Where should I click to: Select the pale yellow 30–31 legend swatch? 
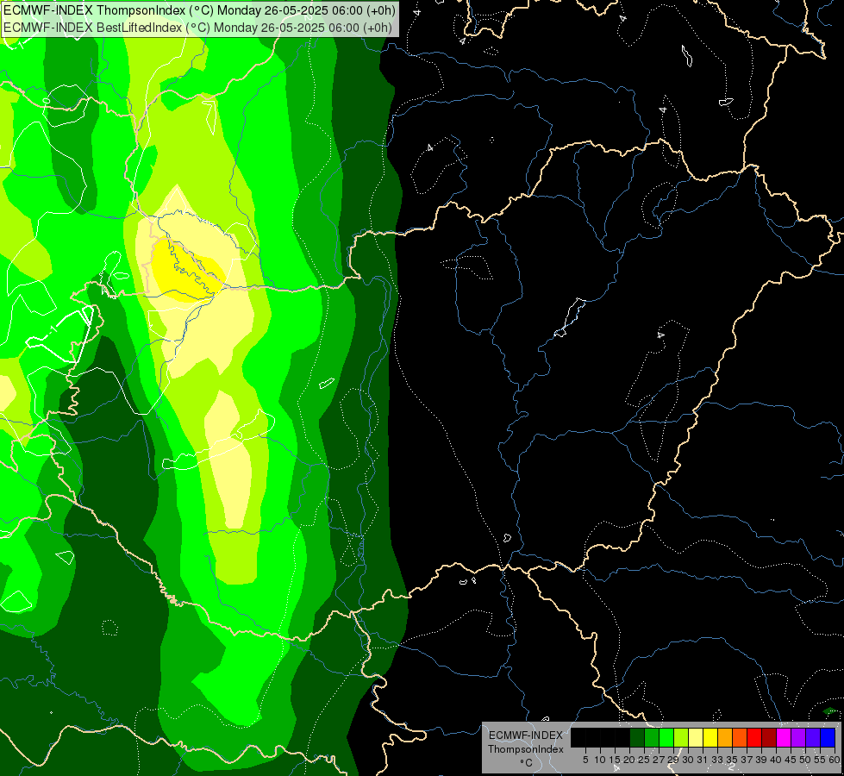coord(696,737)
